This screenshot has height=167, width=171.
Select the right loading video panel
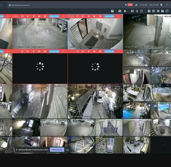95,68
